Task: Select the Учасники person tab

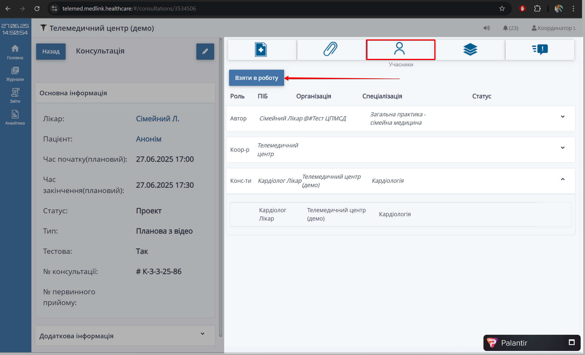Action: coord(400,50)
